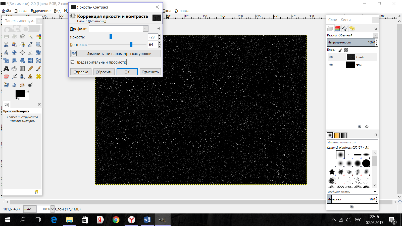Open toolbox options tab menu arrow

pyautogui.click(x=39, y=104)
